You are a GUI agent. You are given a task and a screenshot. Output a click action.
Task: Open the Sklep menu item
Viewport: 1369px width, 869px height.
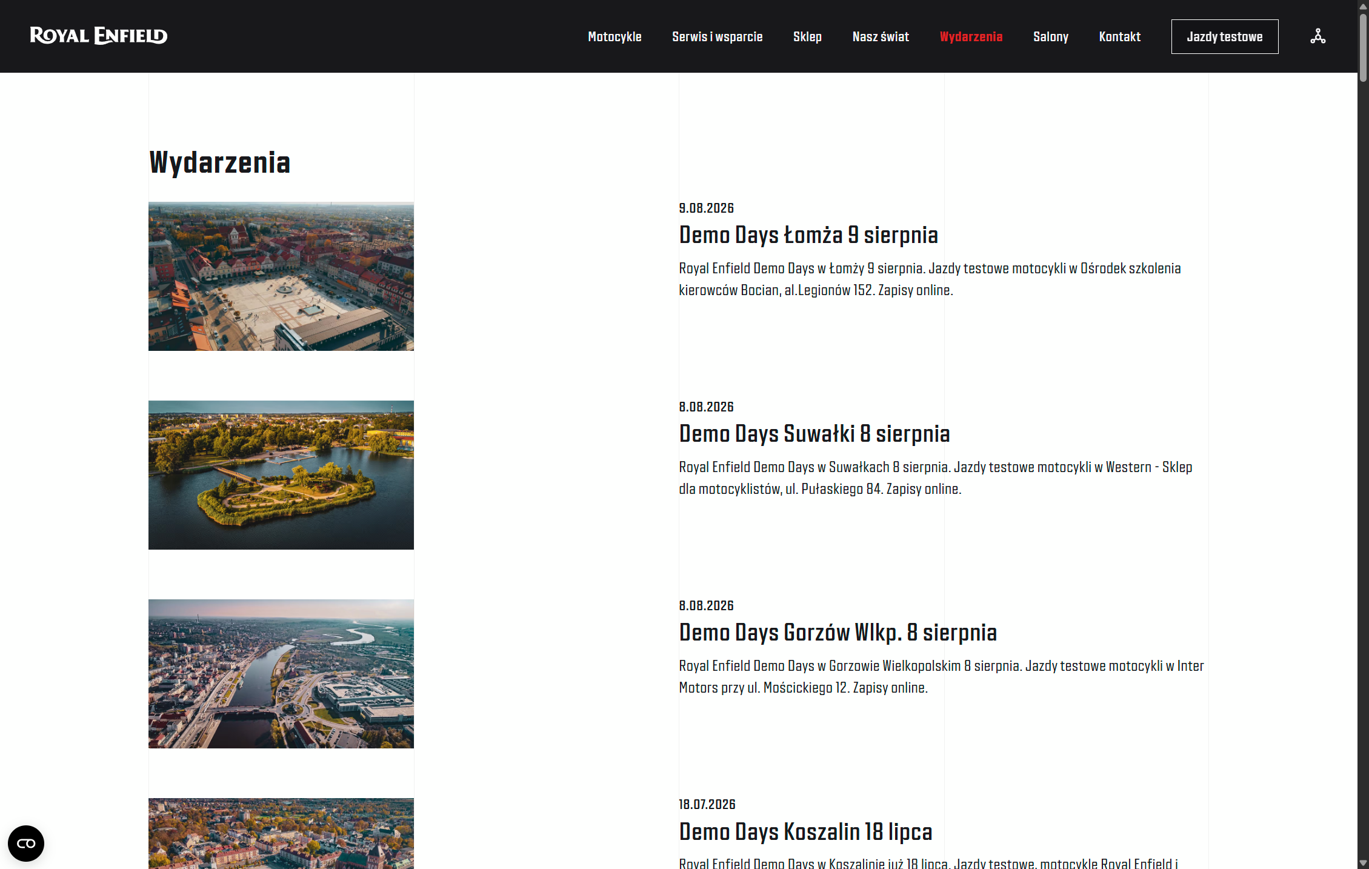coord(807,36)
